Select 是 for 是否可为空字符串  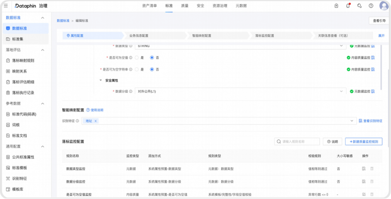[x=136, y=69]
